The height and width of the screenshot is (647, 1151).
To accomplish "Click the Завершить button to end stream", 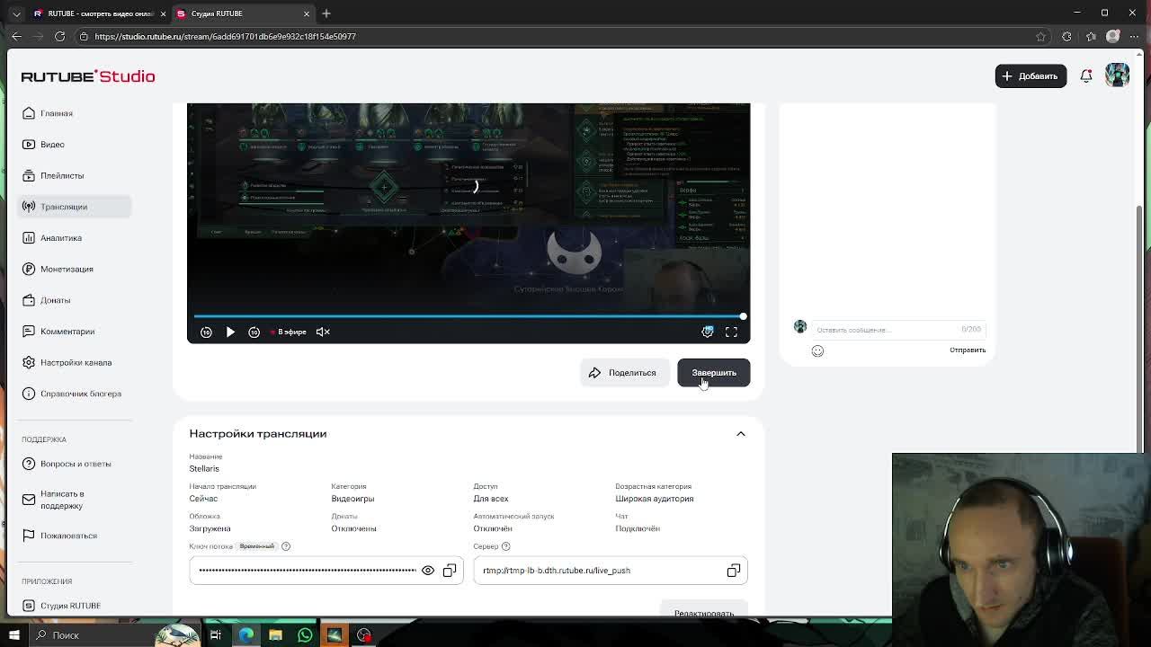I will 713,373.
